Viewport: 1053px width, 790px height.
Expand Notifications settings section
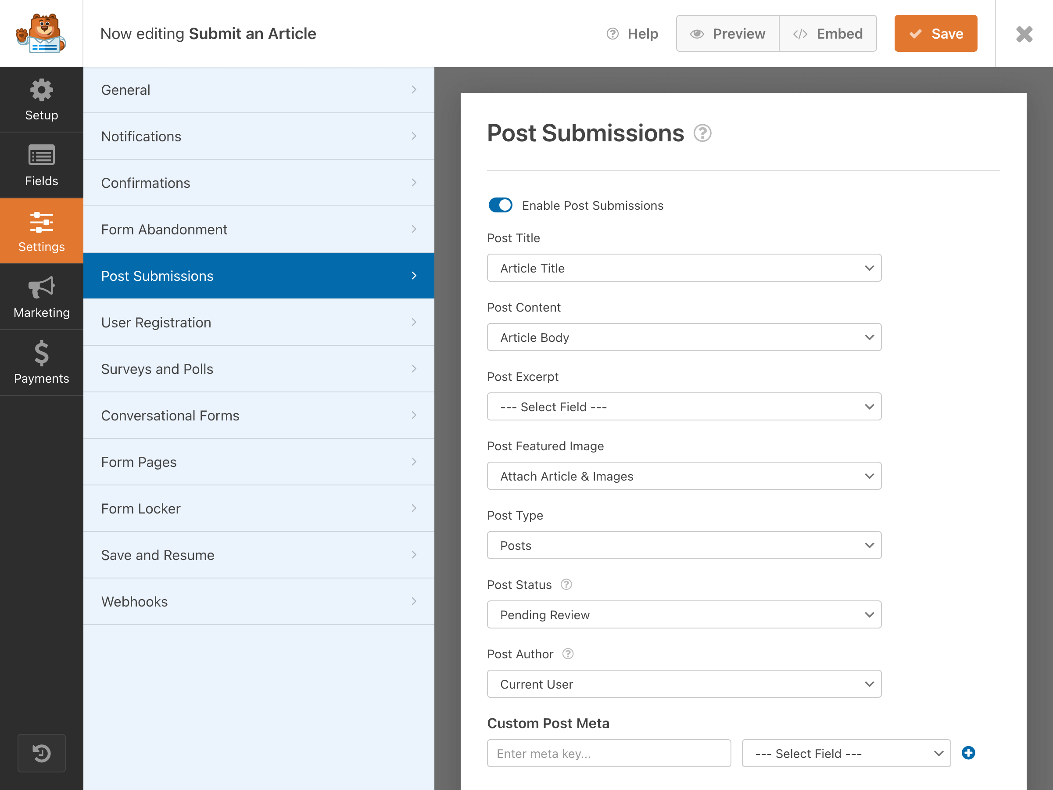coord(258,136)
